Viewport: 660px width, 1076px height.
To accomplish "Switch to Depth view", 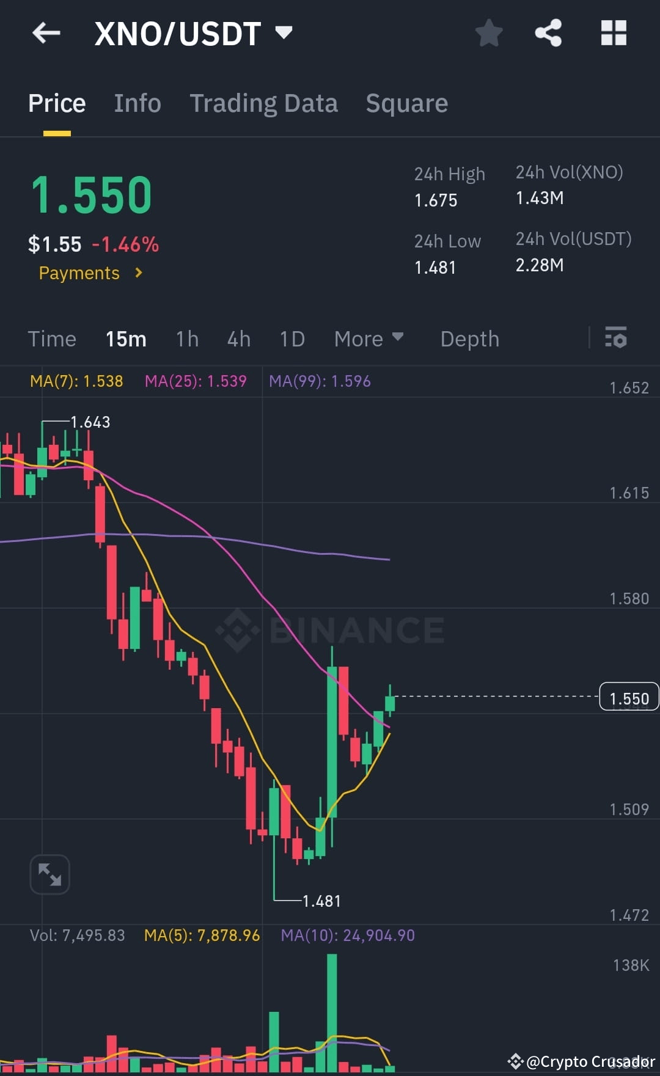I will pyautogui.click(x=469, y=339).
